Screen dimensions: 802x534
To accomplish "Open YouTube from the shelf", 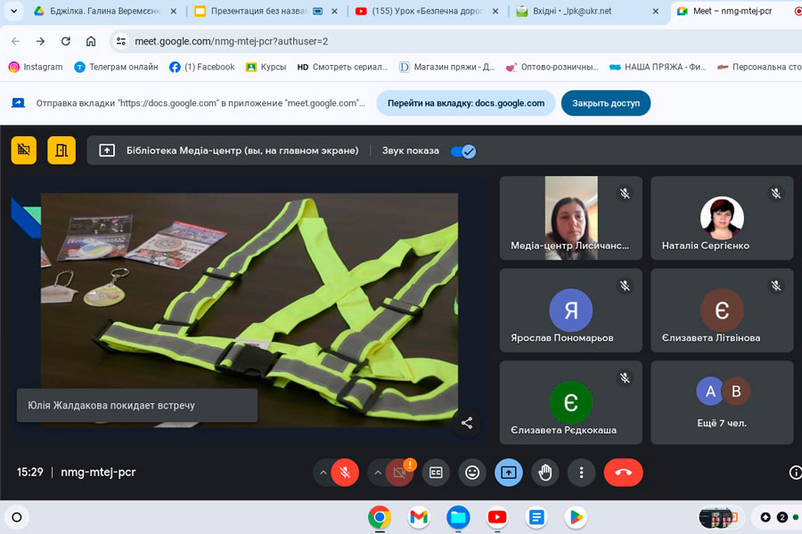I will 497,518.
